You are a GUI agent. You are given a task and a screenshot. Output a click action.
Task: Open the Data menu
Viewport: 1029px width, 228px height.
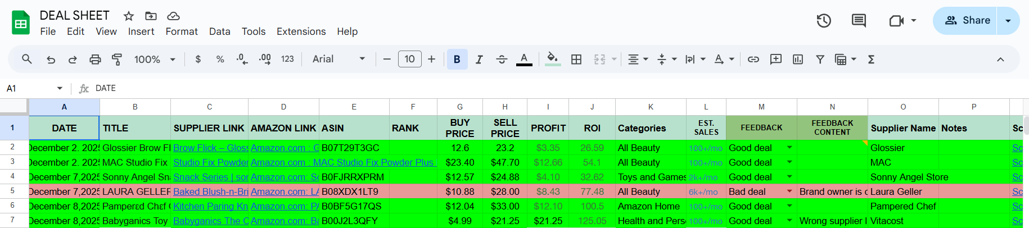pos(220,31)
